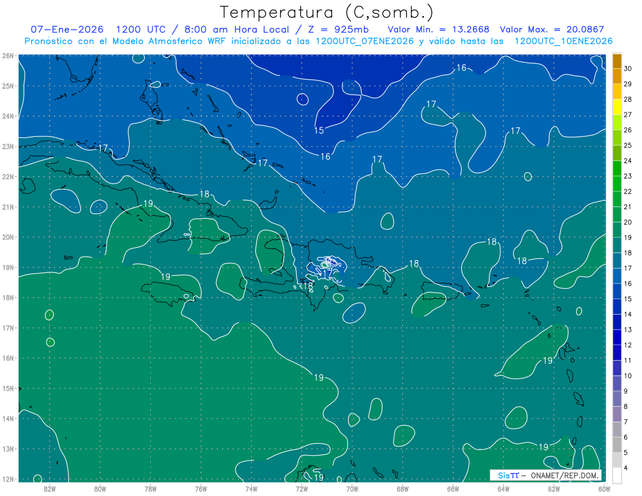Click the title "Temperatura (C,somb.)"
This screenshot has width=642, height=496.
pyautogui.click(x=327, y=12)
